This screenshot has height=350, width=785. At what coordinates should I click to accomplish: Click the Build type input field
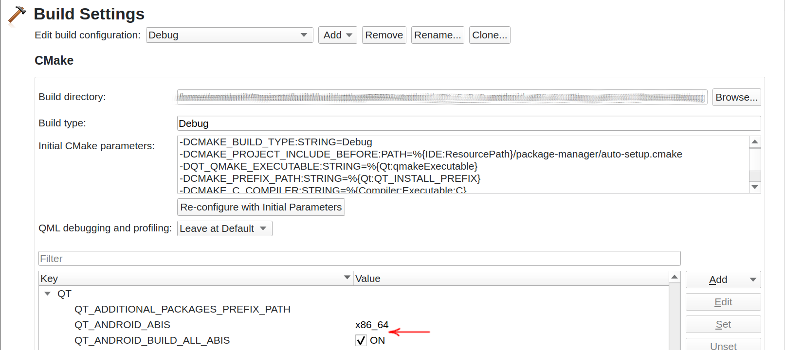tap(468, 123)
